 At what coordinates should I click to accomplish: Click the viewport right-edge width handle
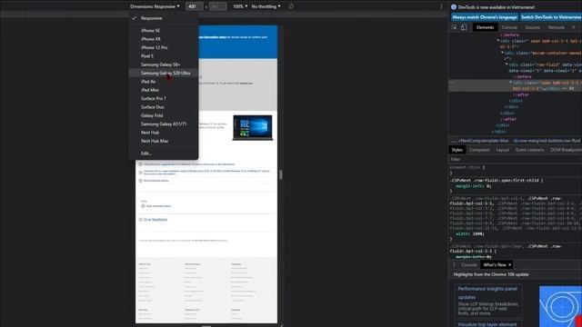(281, 174)
